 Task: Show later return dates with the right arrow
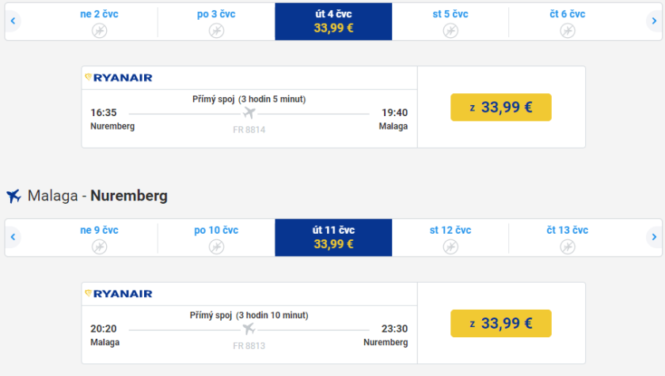[x=653, y=237]
